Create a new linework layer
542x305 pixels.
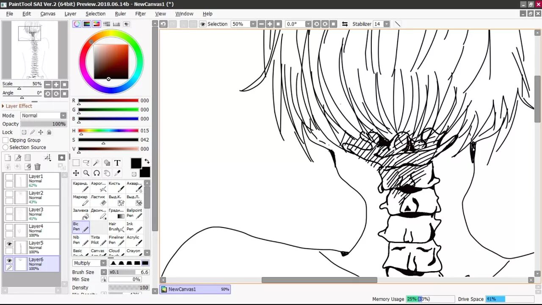pos(18,158)
